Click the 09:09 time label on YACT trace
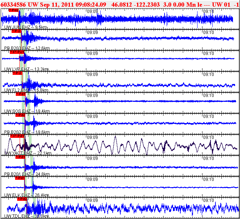240x219 pixels. pos(92,137)
